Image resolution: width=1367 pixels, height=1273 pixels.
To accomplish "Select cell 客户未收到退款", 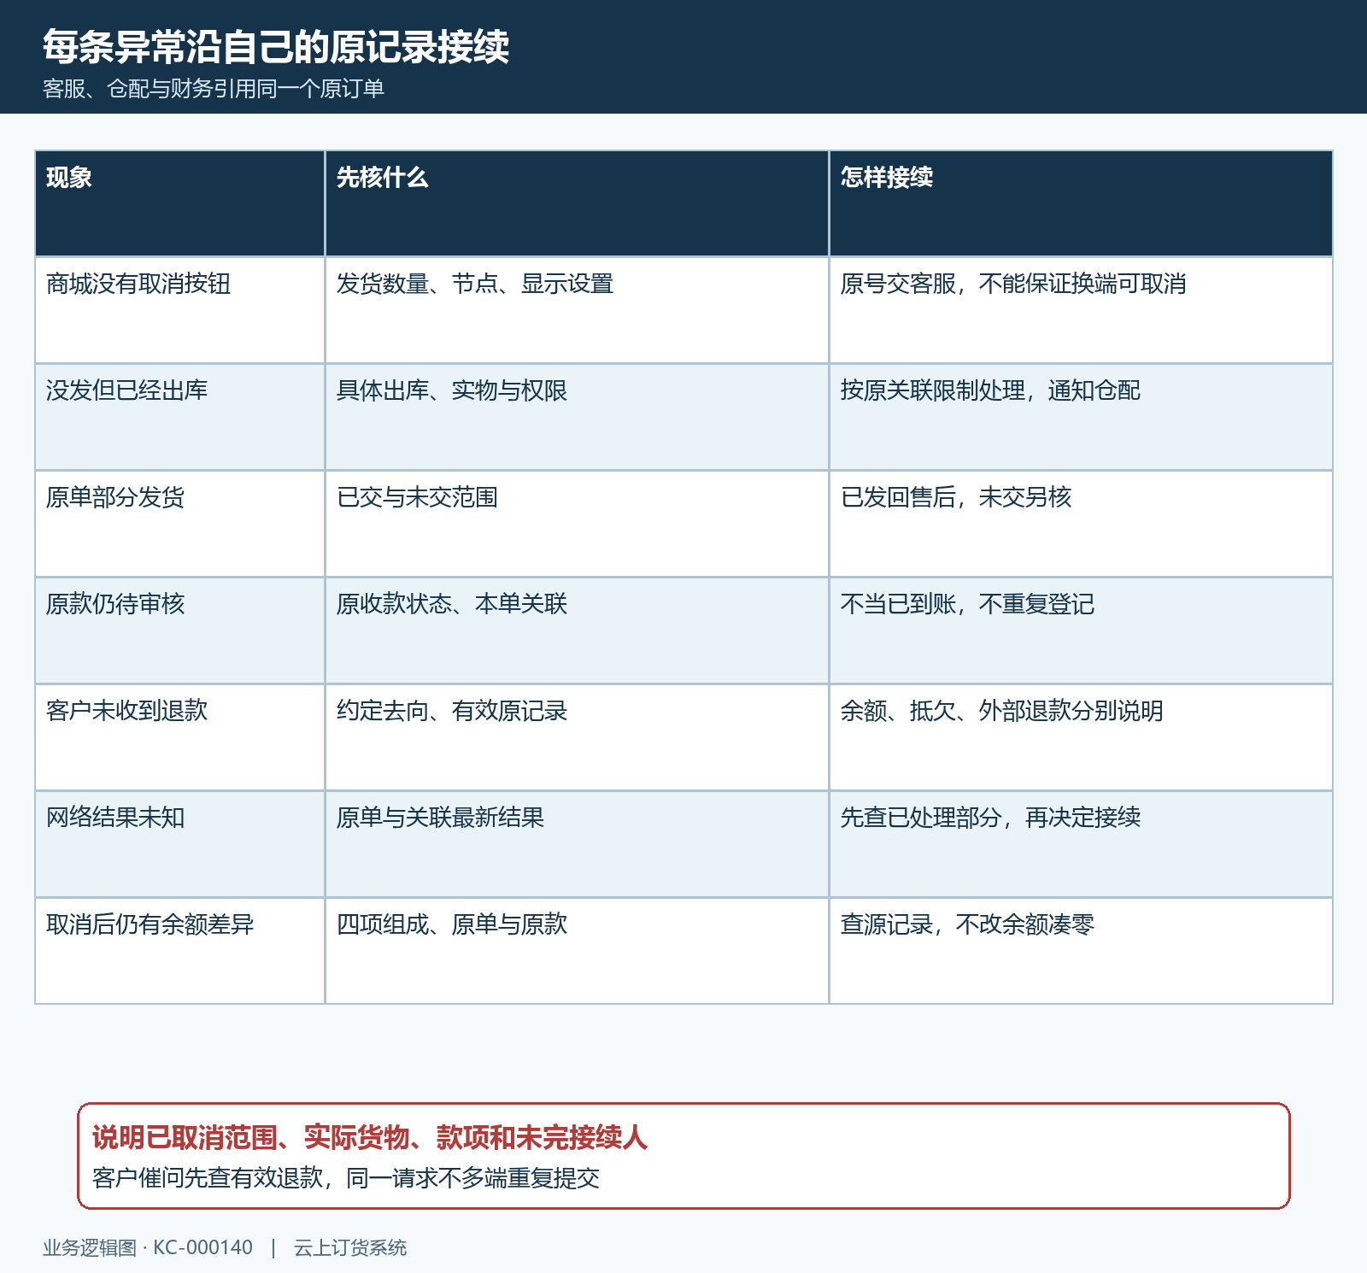I will click(x=179, y=737).
